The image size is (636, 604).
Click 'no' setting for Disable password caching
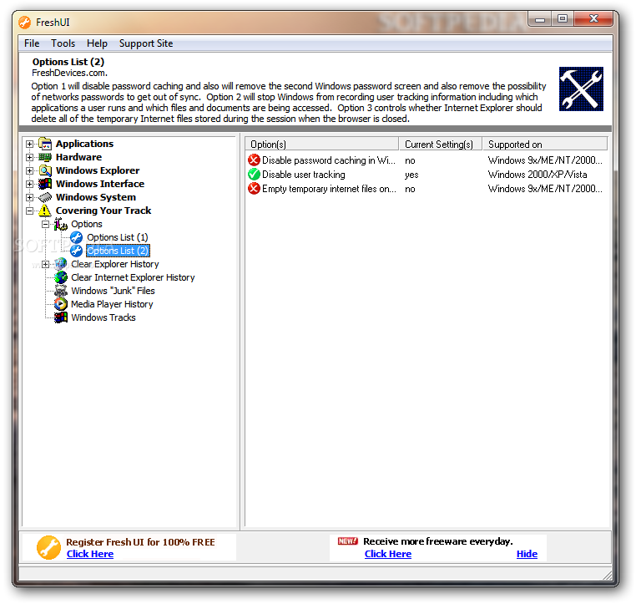410,160
